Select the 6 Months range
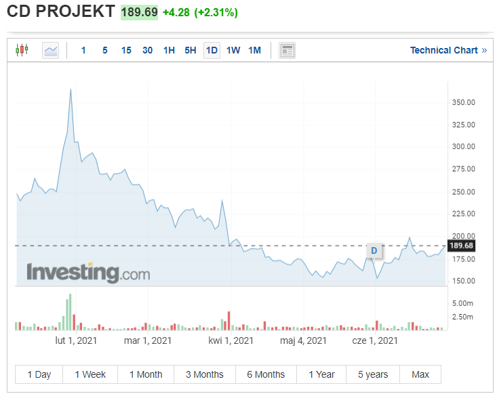 266,374
